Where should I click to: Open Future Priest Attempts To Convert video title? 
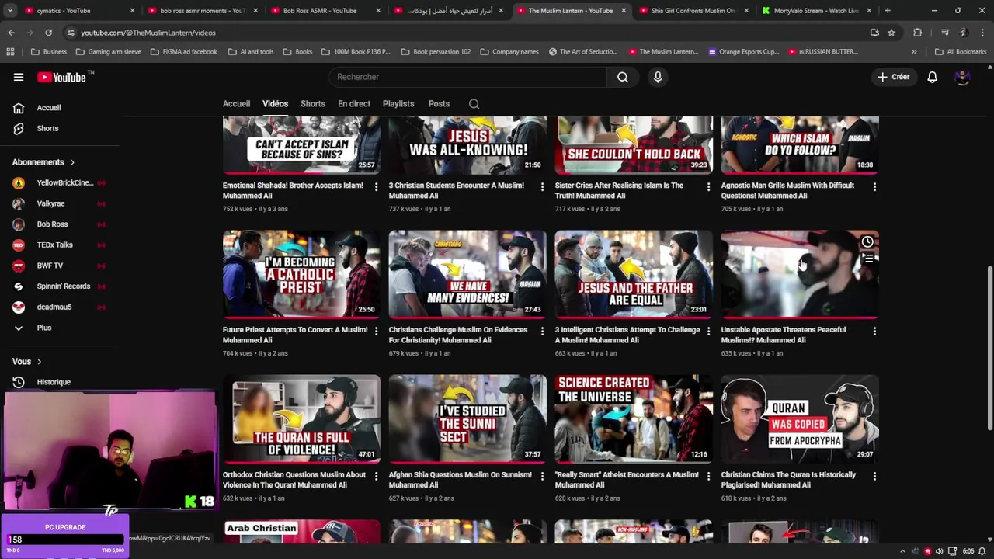(295, 335)
